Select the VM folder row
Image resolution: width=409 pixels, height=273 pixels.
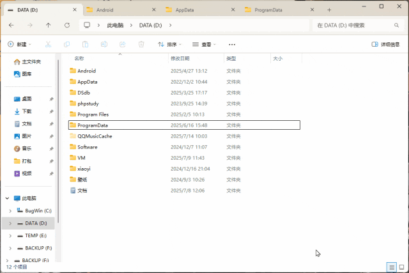click(x=184, y=158)
